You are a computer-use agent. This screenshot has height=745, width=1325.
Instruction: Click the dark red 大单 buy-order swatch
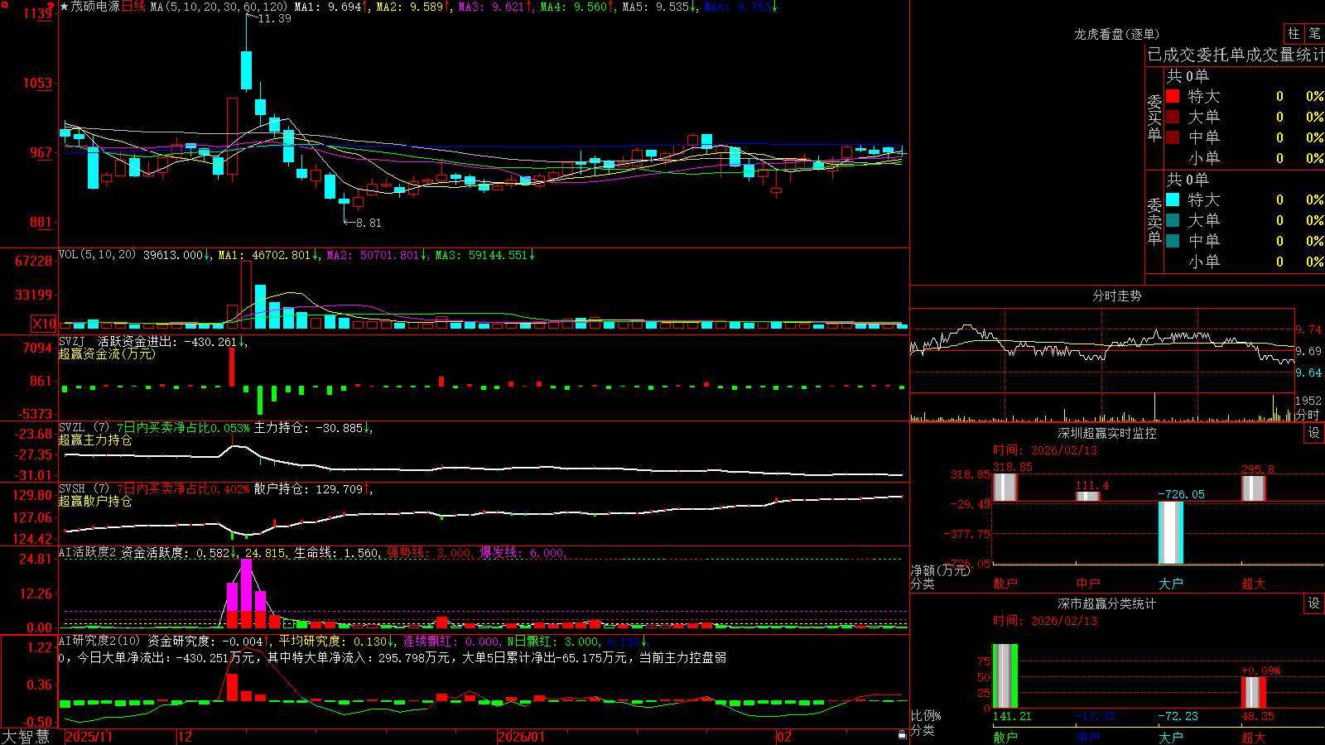(x=1173, y=117)
